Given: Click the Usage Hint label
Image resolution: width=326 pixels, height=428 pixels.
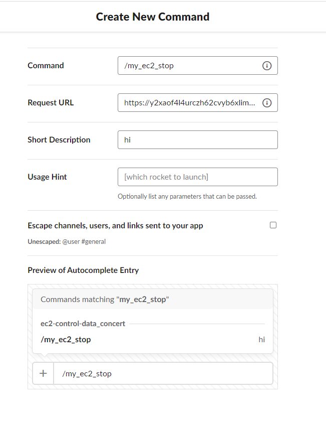Looking at the screenshot, I should click(47, 177).
